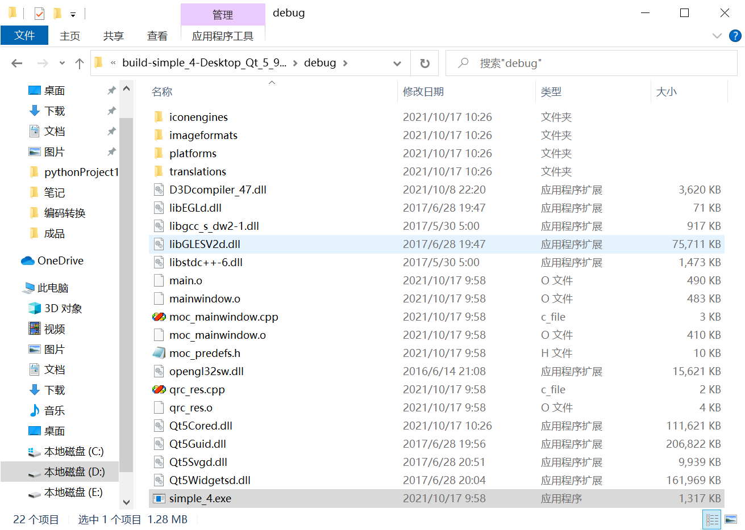Switch to details view in status bar
745x530 pixels.
[x=711, y=519]
